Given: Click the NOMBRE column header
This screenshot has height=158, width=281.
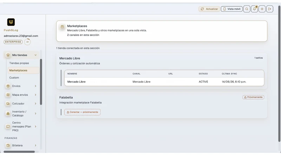Looking at the screenshot, I should 72,74.
